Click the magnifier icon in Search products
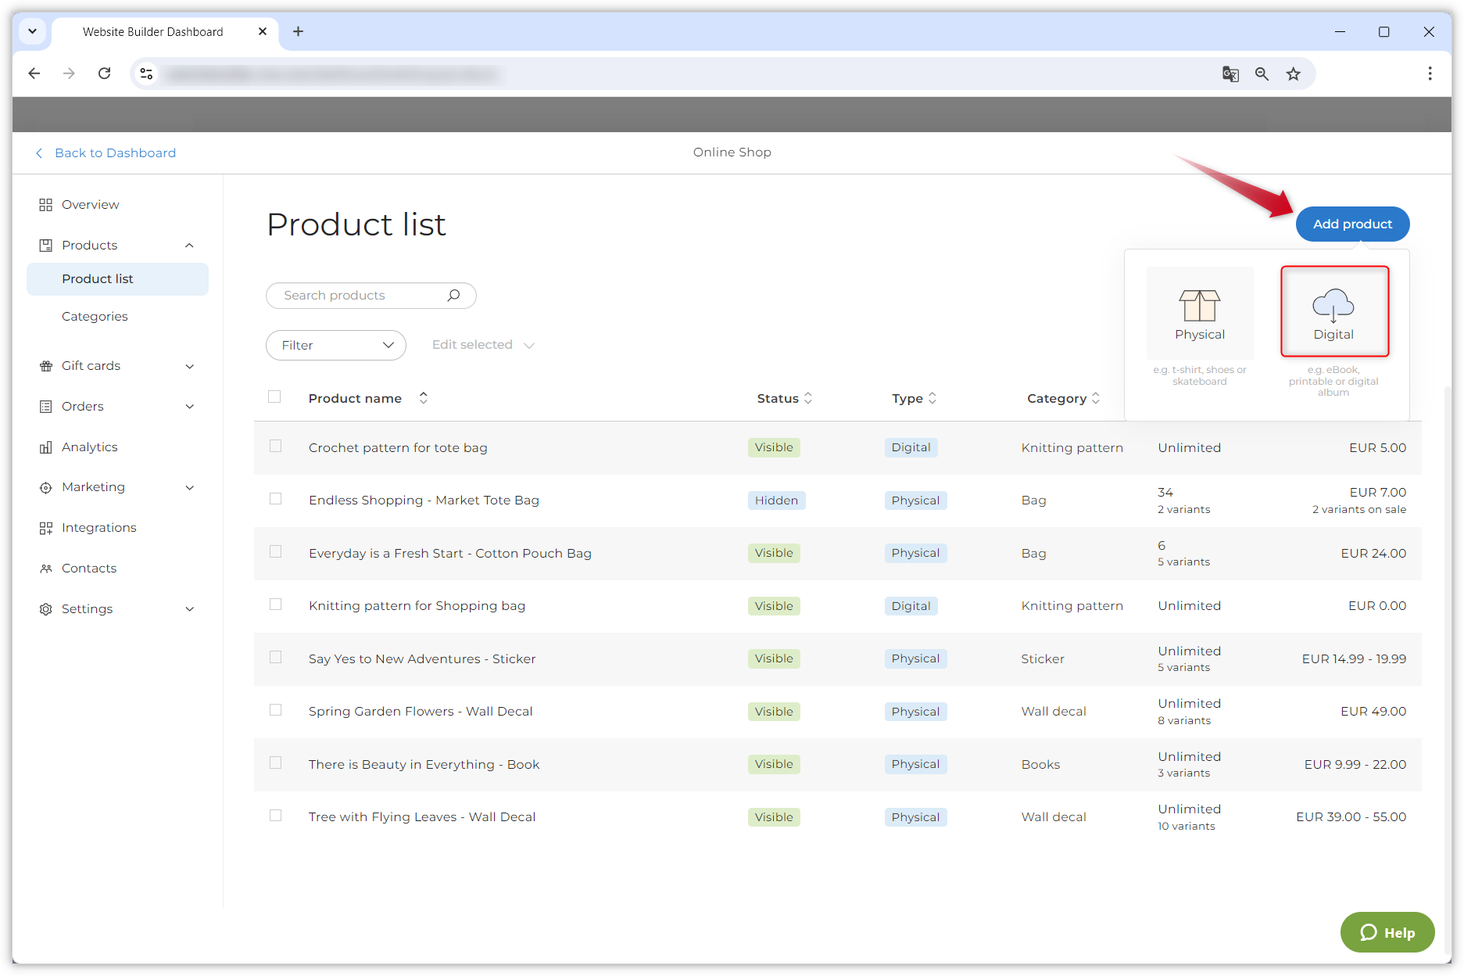This screenshot has width=1464, height=976. coord(453,296)
